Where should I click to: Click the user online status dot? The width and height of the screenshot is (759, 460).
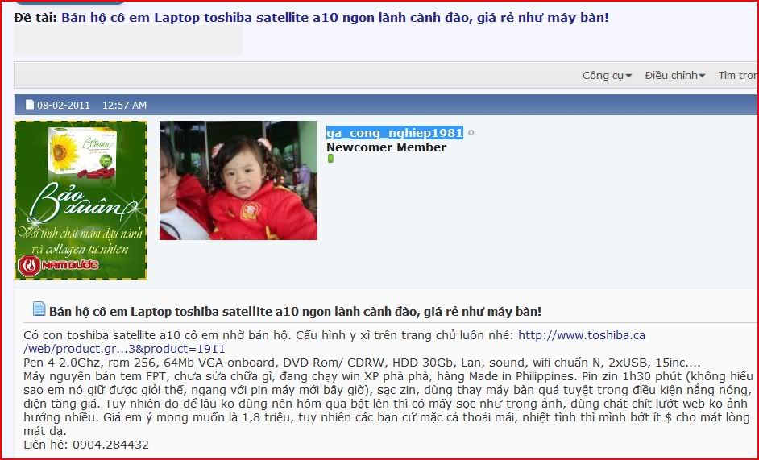(x=471, y=133)
